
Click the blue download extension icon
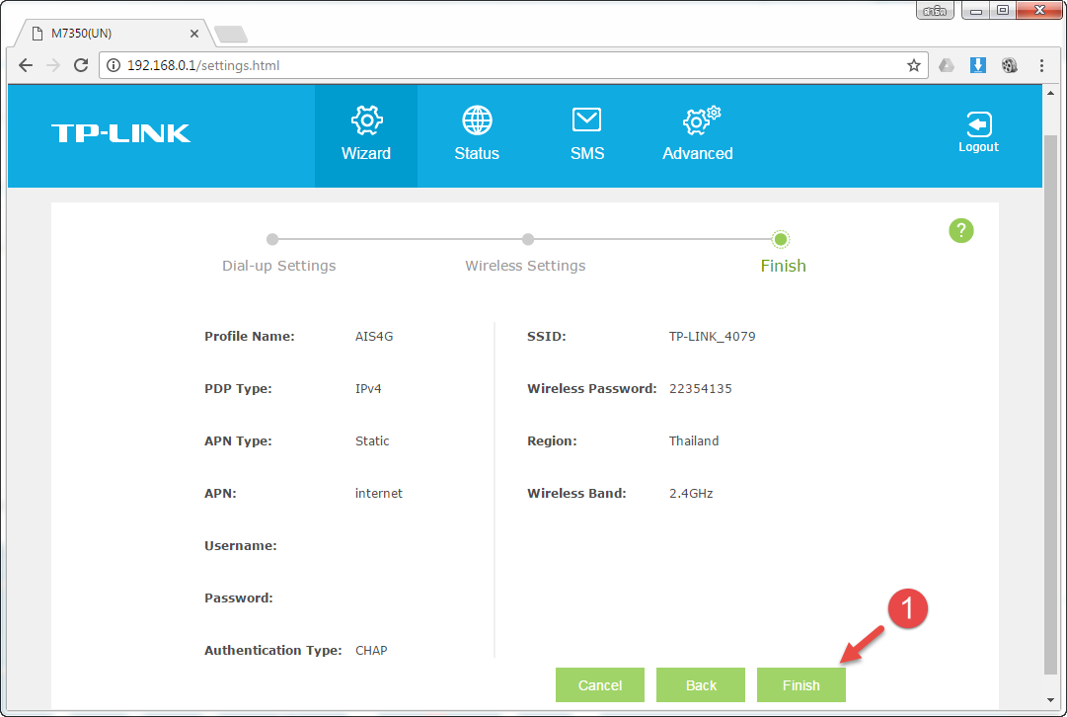pos(978,65)
